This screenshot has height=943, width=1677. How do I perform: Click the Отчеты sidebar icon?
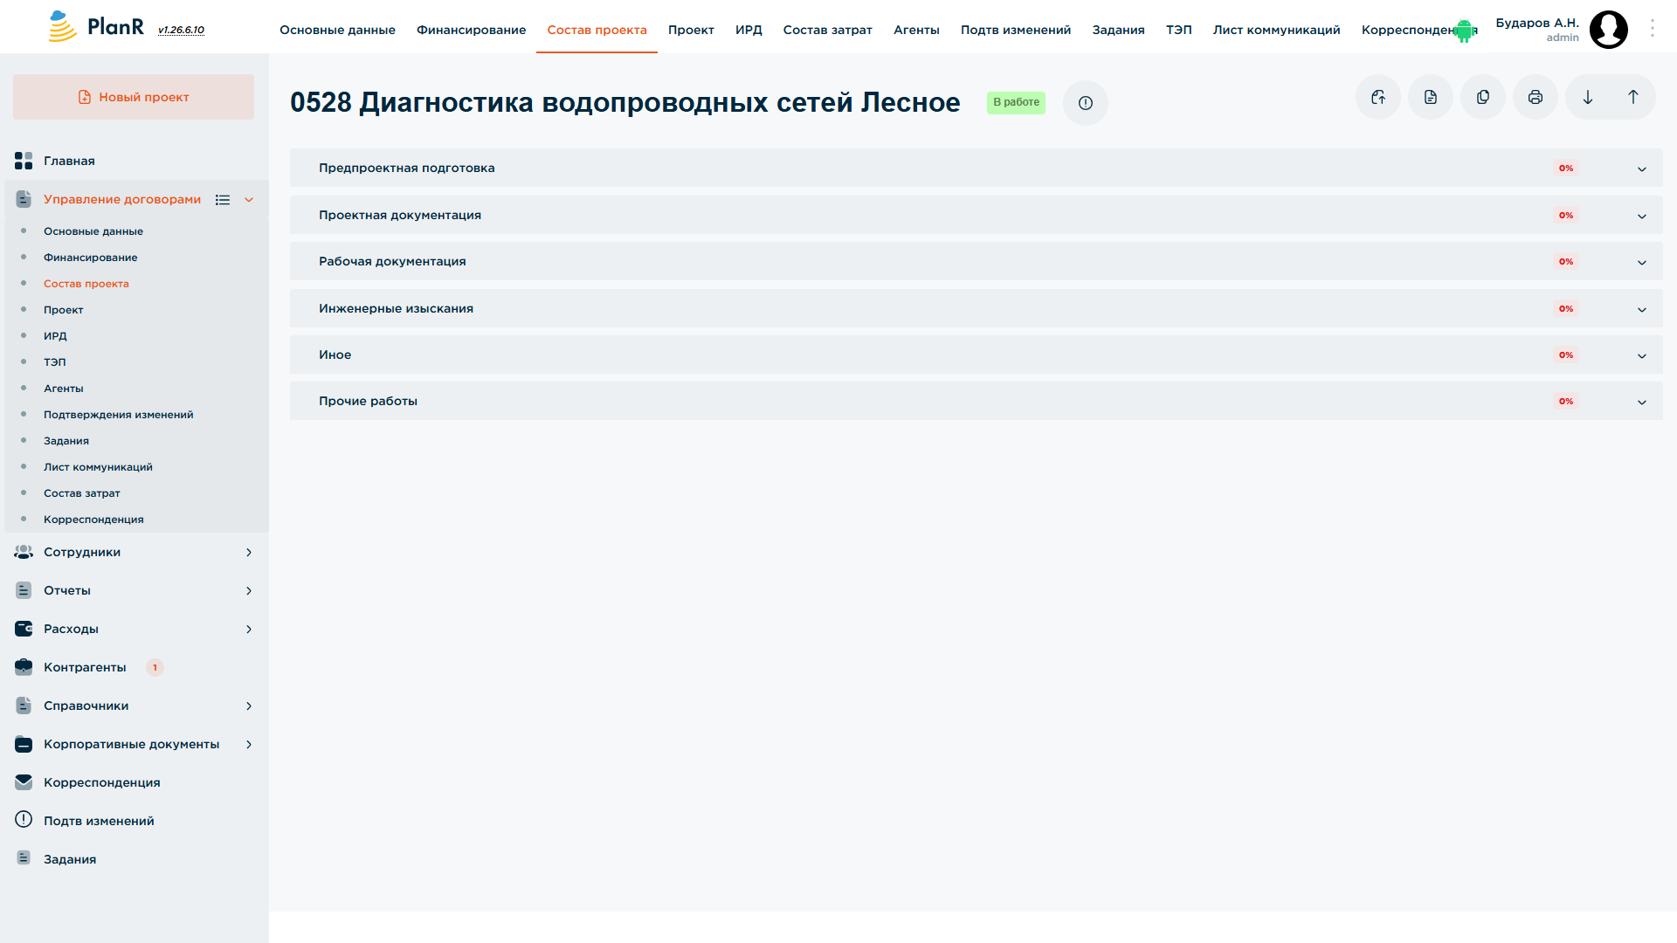(x=24, y=590)
